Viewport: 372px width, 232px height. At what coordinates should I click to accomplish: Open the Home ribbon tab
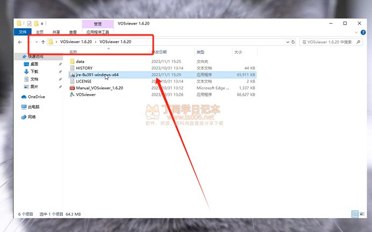(40, 32)
